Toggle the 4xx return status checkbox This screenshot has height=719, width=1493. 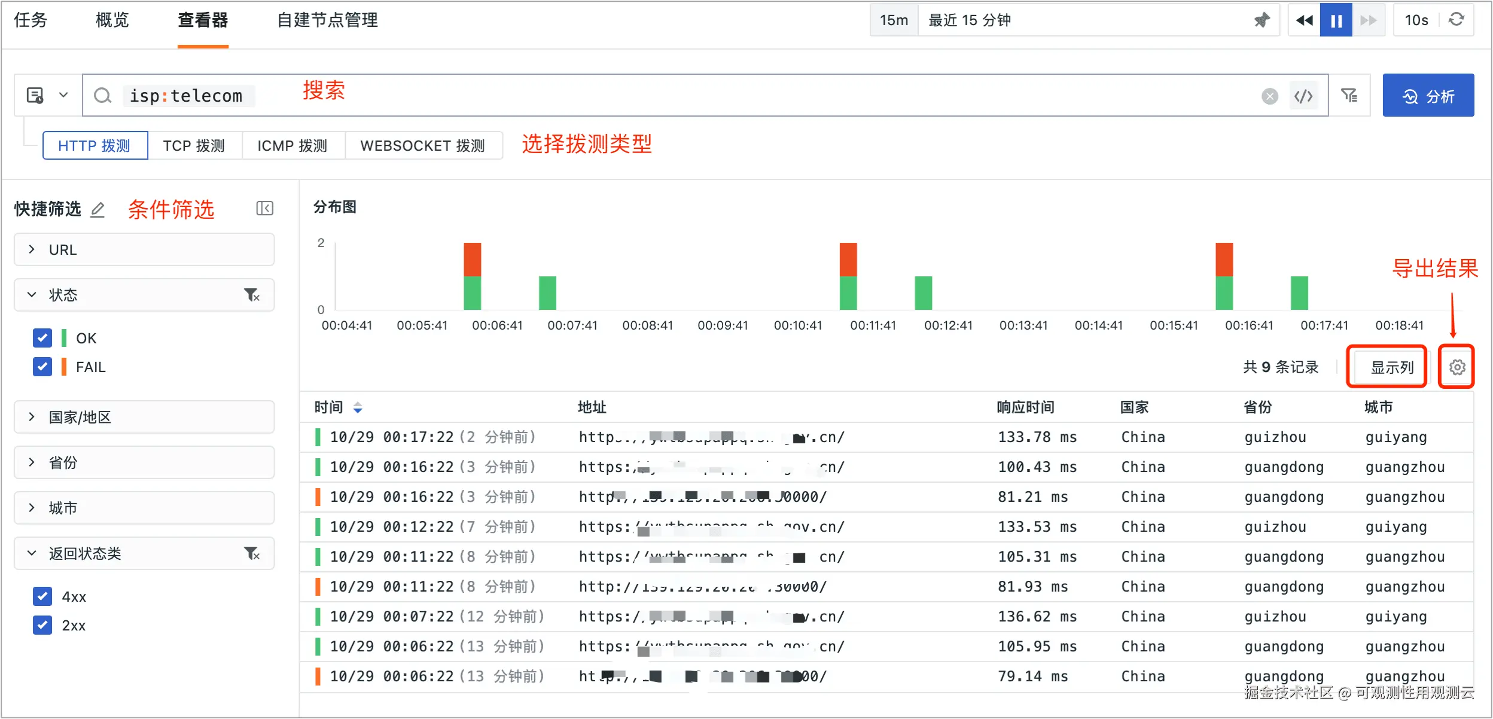pos(42,596)
